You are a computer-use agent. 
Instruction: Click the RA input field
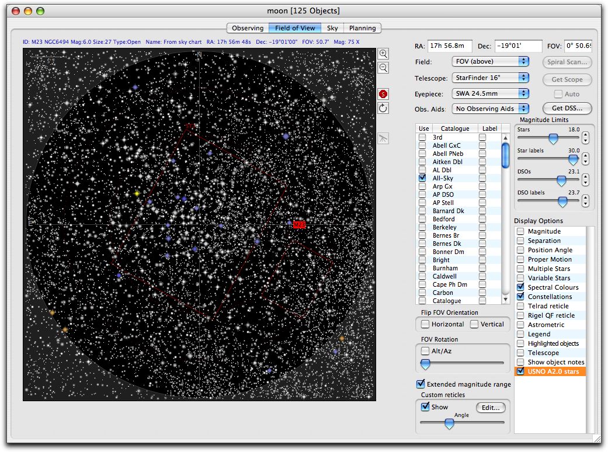(x=450, y=46)
